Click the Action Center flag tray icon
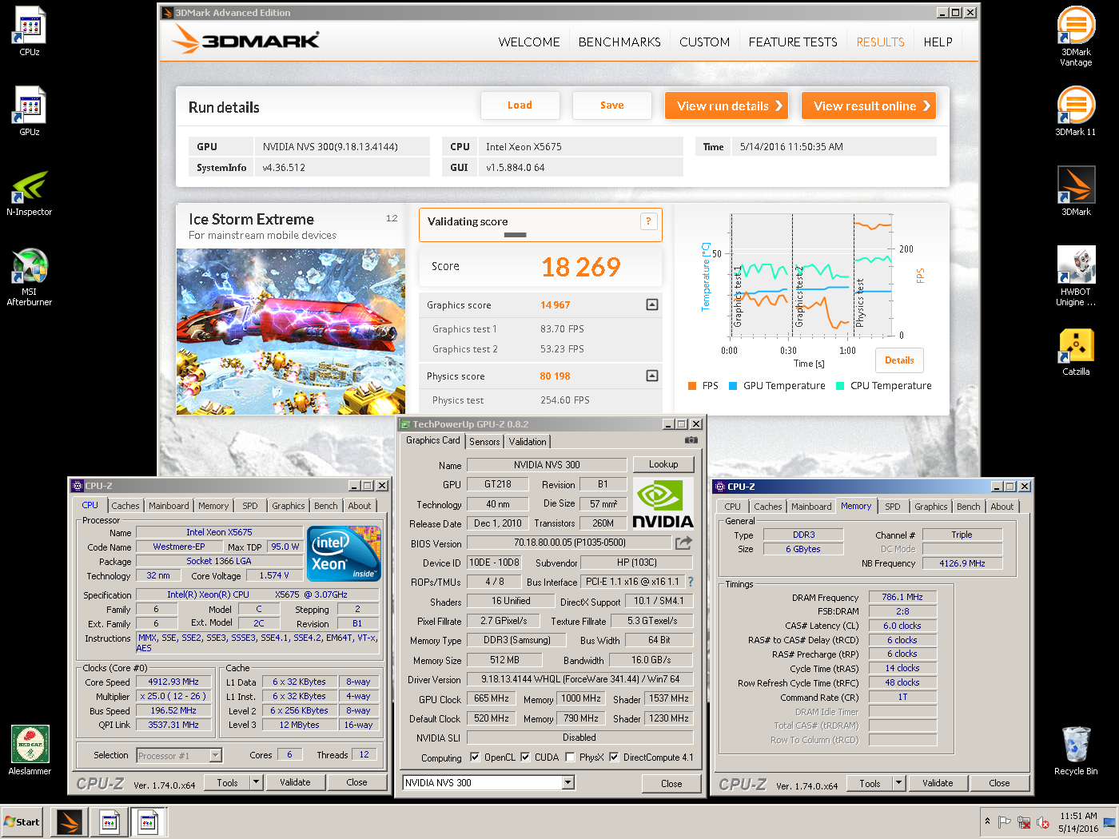1119x839 pixels. click(x=1005, y=822)
